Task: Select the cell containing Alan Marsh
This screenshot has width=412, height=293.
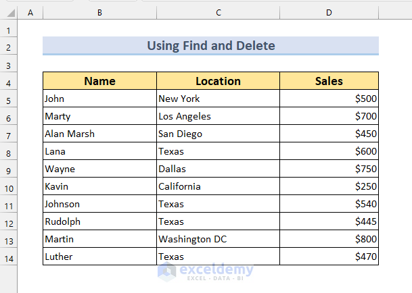Action: pyautogui.click(x=99, y=134)
